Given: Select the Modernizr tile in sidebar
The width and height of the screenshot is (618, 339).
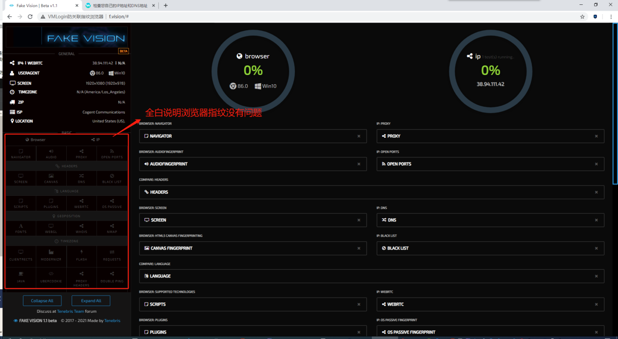Looking at the screenshot, I should pos(51,255).
